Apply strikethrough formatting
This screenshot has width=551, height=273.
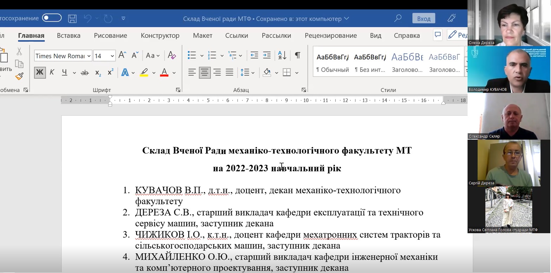pos(85,73)
